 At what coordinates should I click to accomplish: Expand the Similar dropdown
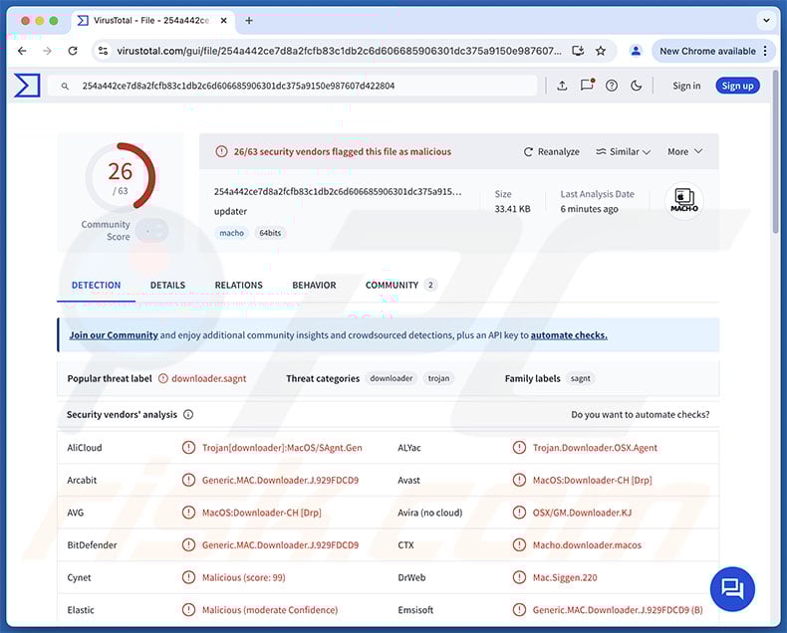[623, 151]
